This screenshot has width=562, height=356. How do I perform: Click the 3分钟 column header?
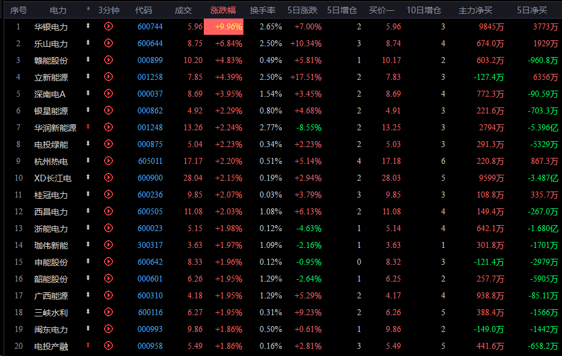click(x=109, y=10)
